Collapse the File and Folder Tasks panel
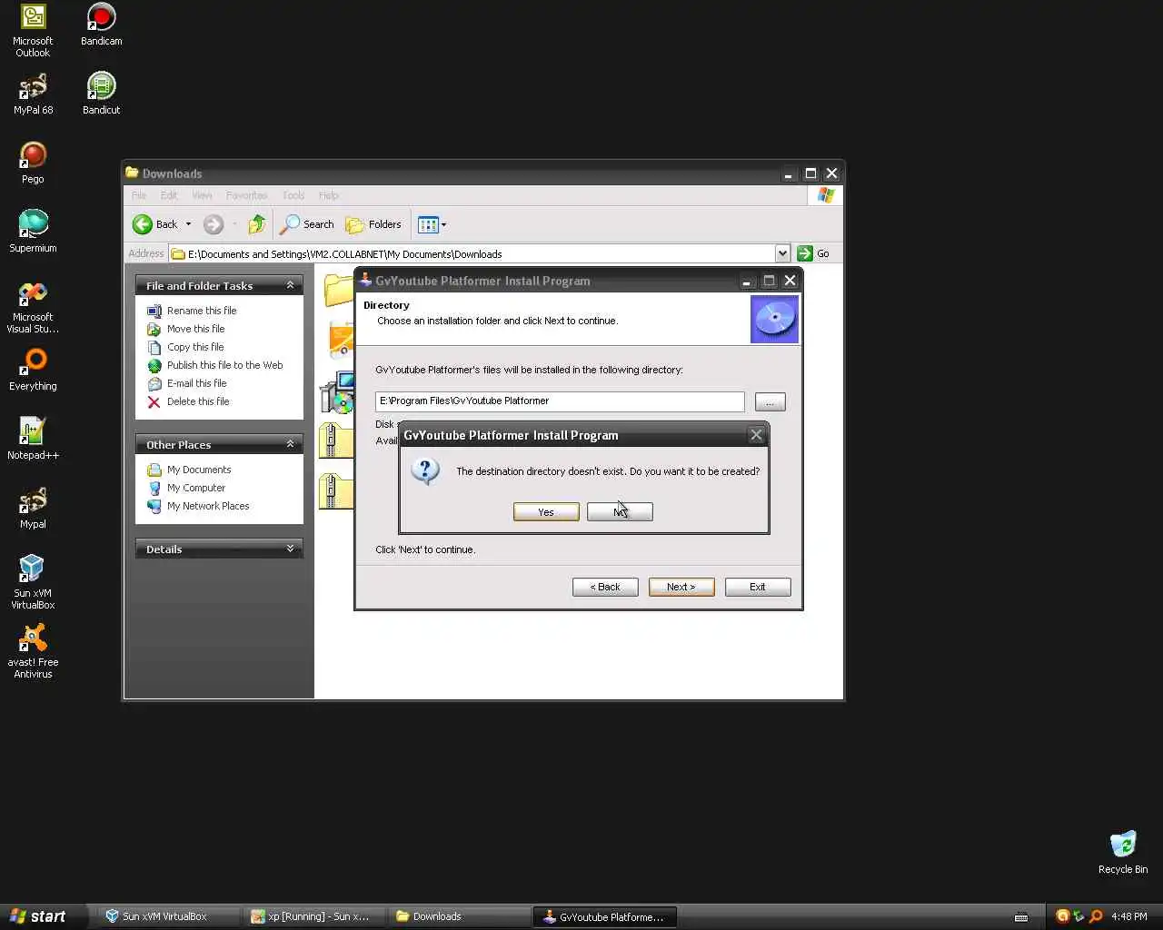 click(x=290, y=285)
